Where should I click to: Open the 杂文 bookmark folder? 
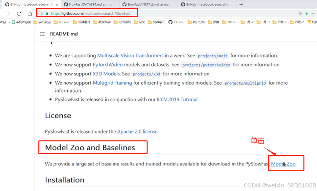tap(139, 22)
